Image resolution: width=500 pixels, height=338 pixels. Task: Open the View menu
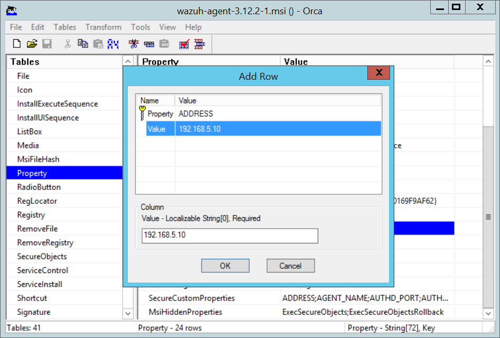coord(168,27)
